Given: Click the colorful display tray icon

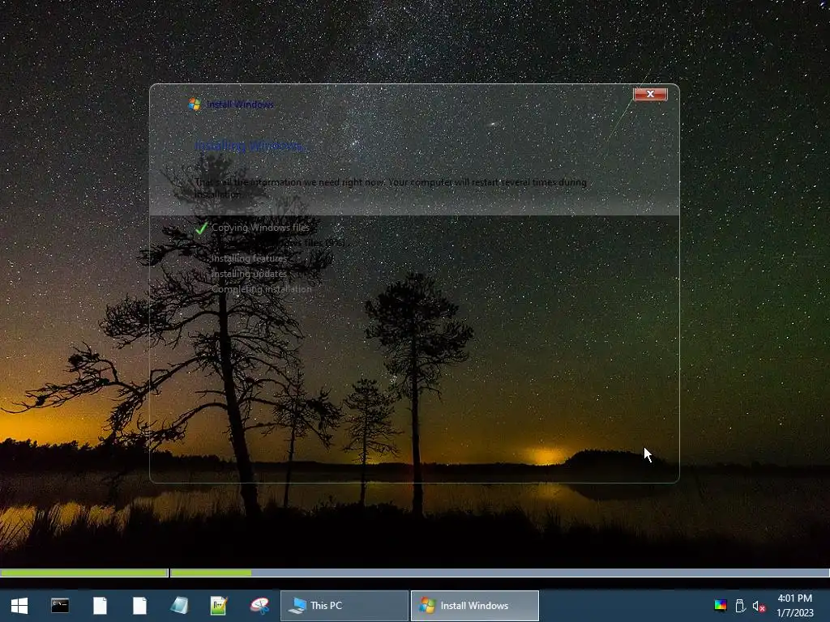Looking at the screenshot, I should coord(720,606).
